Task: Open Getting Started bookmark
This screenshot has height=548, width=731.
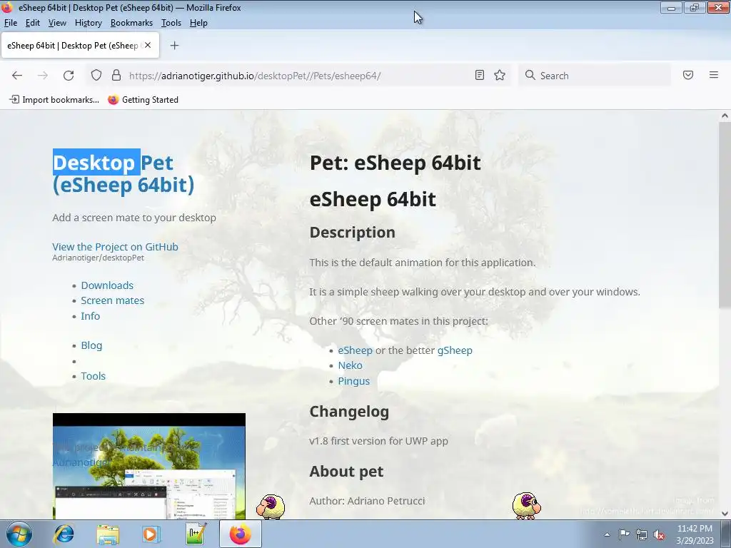Action: [143, 100]
